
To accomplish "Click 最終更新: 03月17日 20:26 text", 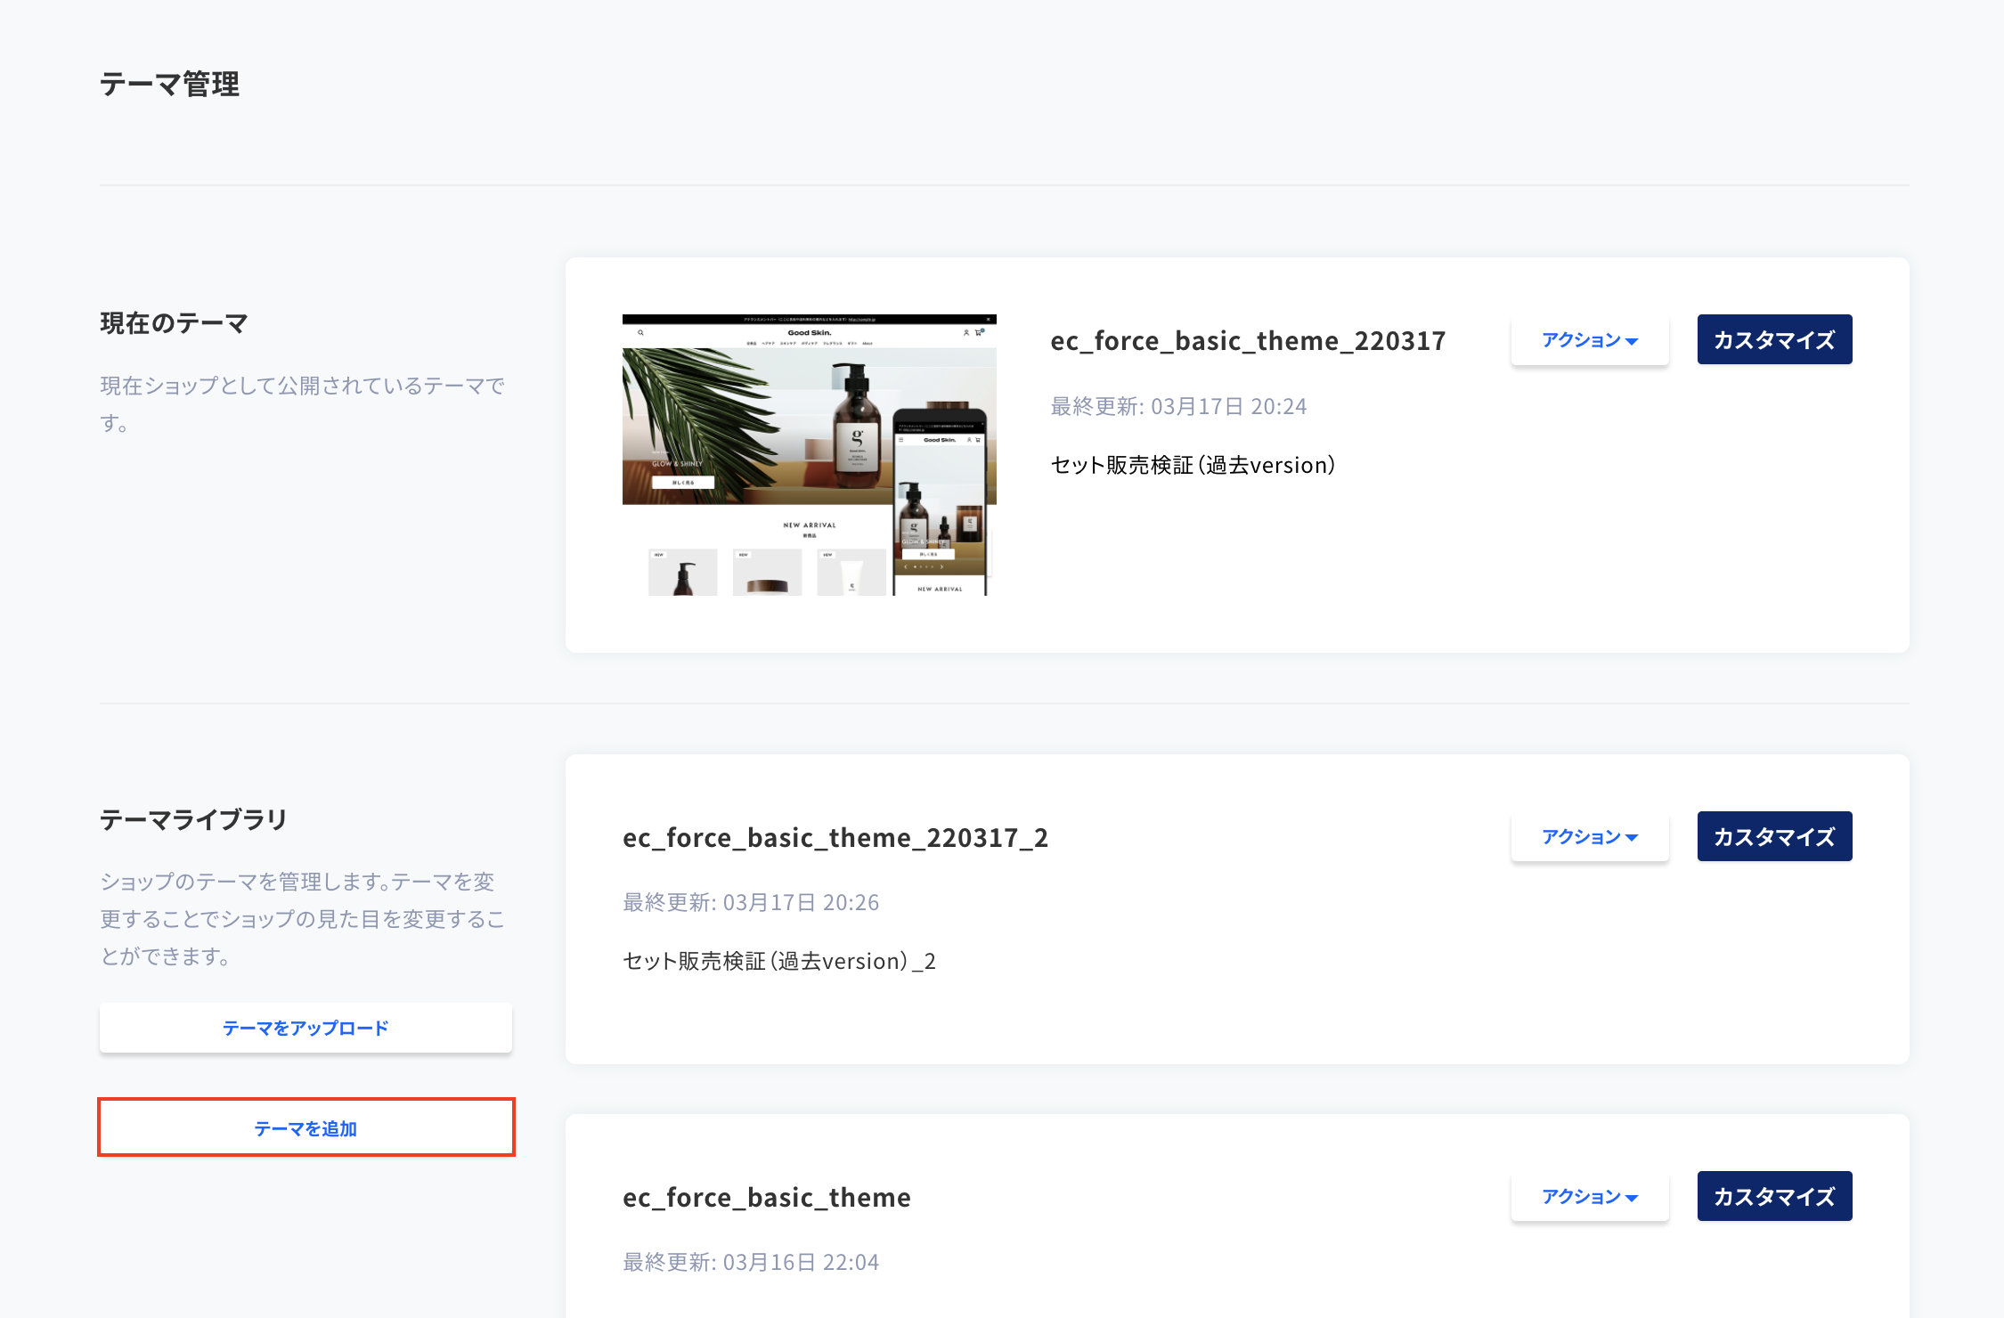I will pyautogui.click(x=751, y=902).
